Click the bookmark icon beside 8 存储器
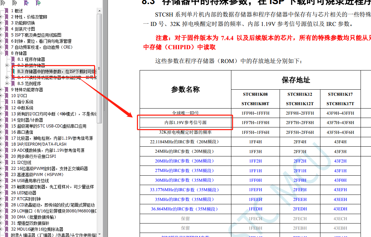The image size is (371, 237). pos(7,53)
